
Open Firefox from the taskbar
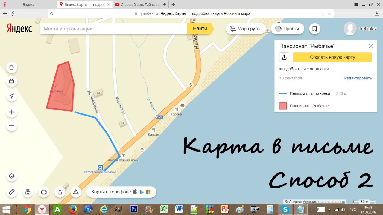coord(73,210)
